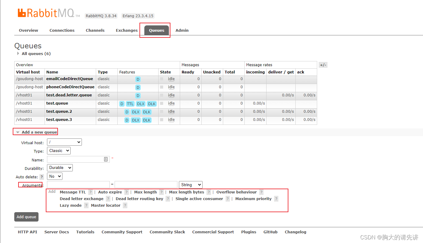Viewport: 423px width, 243px height.
Task: Open help for Lazy mode
Action: click(86, 206)
